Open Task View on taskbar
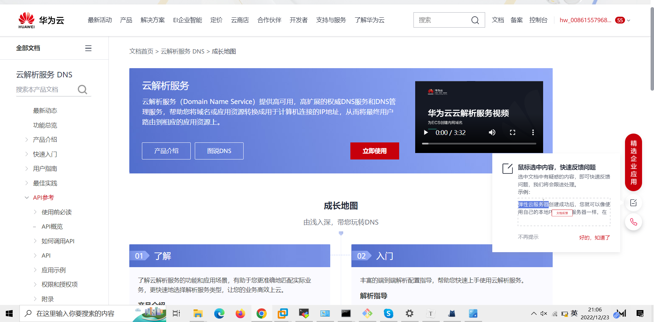 (176, 313)
